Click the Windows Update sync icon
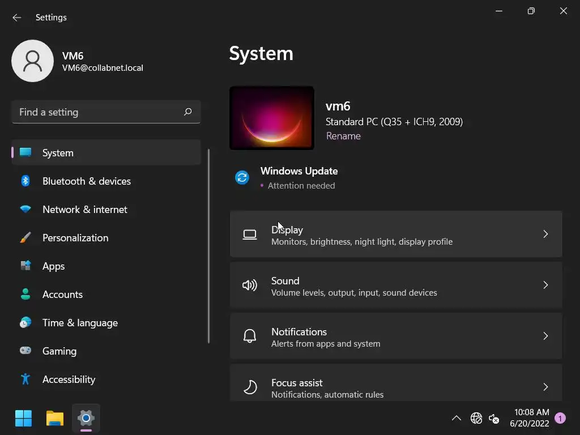580x435 pixels. 242,177
